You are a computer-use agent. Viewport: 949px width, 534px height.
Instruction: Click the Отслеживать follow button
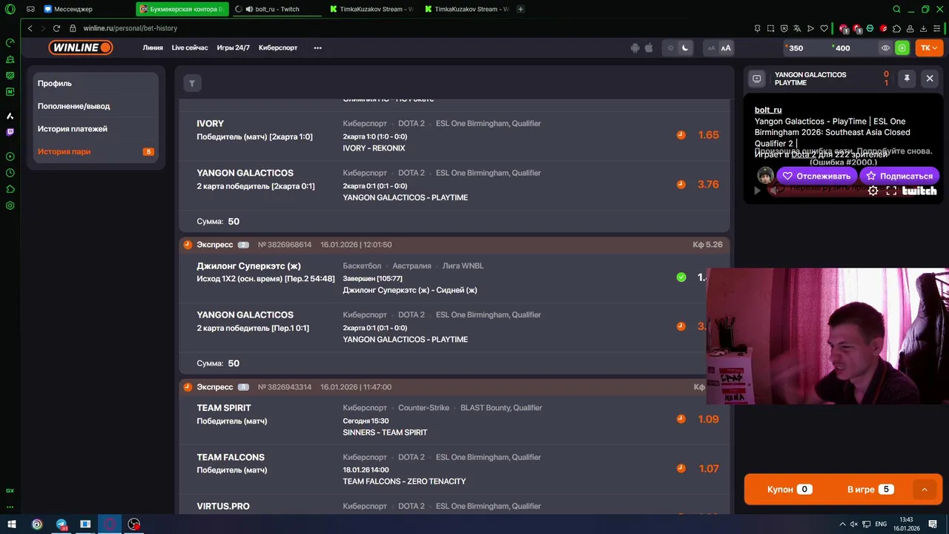pos(817,176)
